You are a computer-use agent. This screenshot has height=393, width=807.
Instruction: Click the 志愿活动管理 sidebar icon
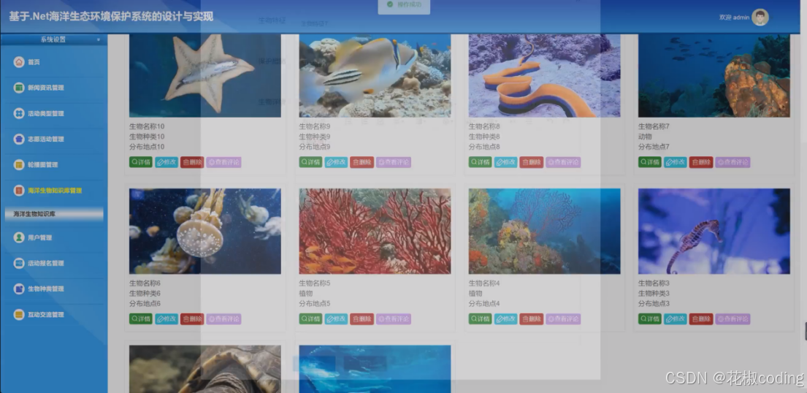click(19, 139)
